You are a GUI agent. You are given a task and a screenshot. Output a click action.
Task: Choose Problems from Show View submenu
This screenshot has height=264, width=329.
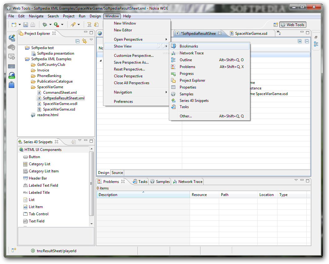(x=210, y=67)
